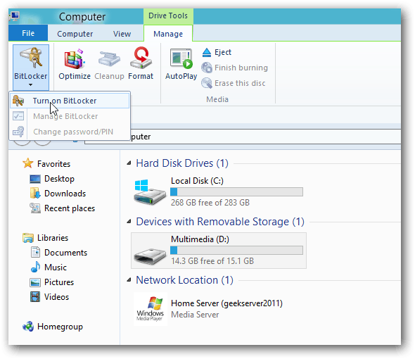Open the Pictures library
Image resolution: width=415 pixels, height=359 pixels.
coord(59,282)
